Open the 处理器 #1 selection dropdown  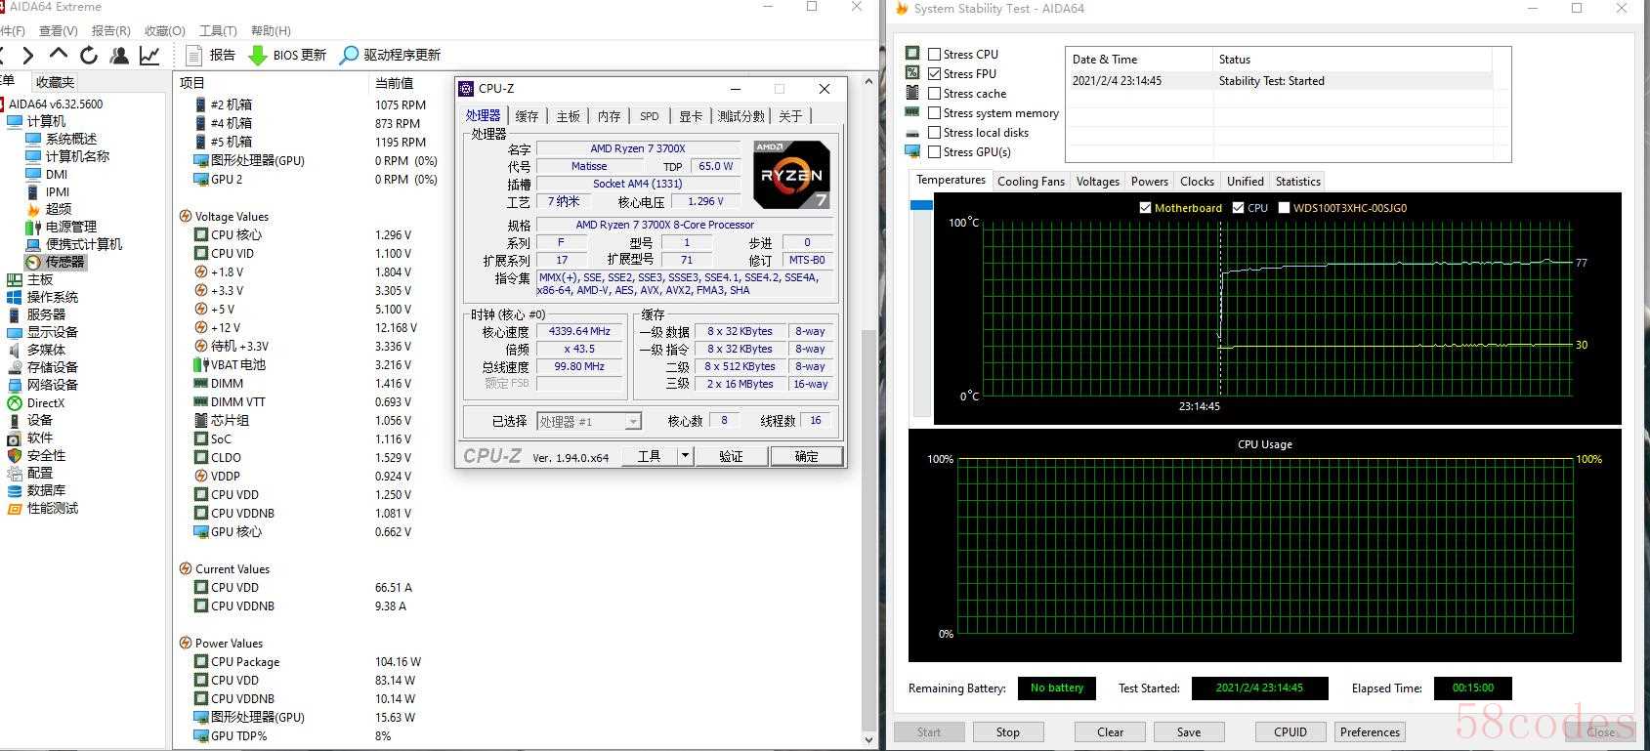pos(589,421)
